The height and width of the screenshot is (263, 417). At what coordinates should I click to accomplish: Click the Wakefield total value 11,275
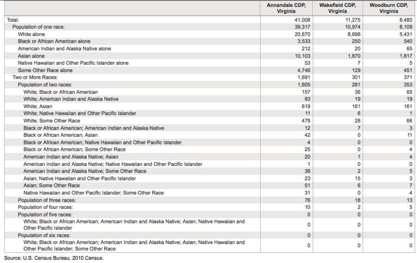point(353,20)
